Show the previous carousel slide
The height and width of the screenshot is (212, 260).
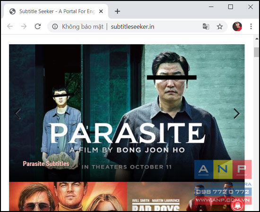(x=18, y=114)
